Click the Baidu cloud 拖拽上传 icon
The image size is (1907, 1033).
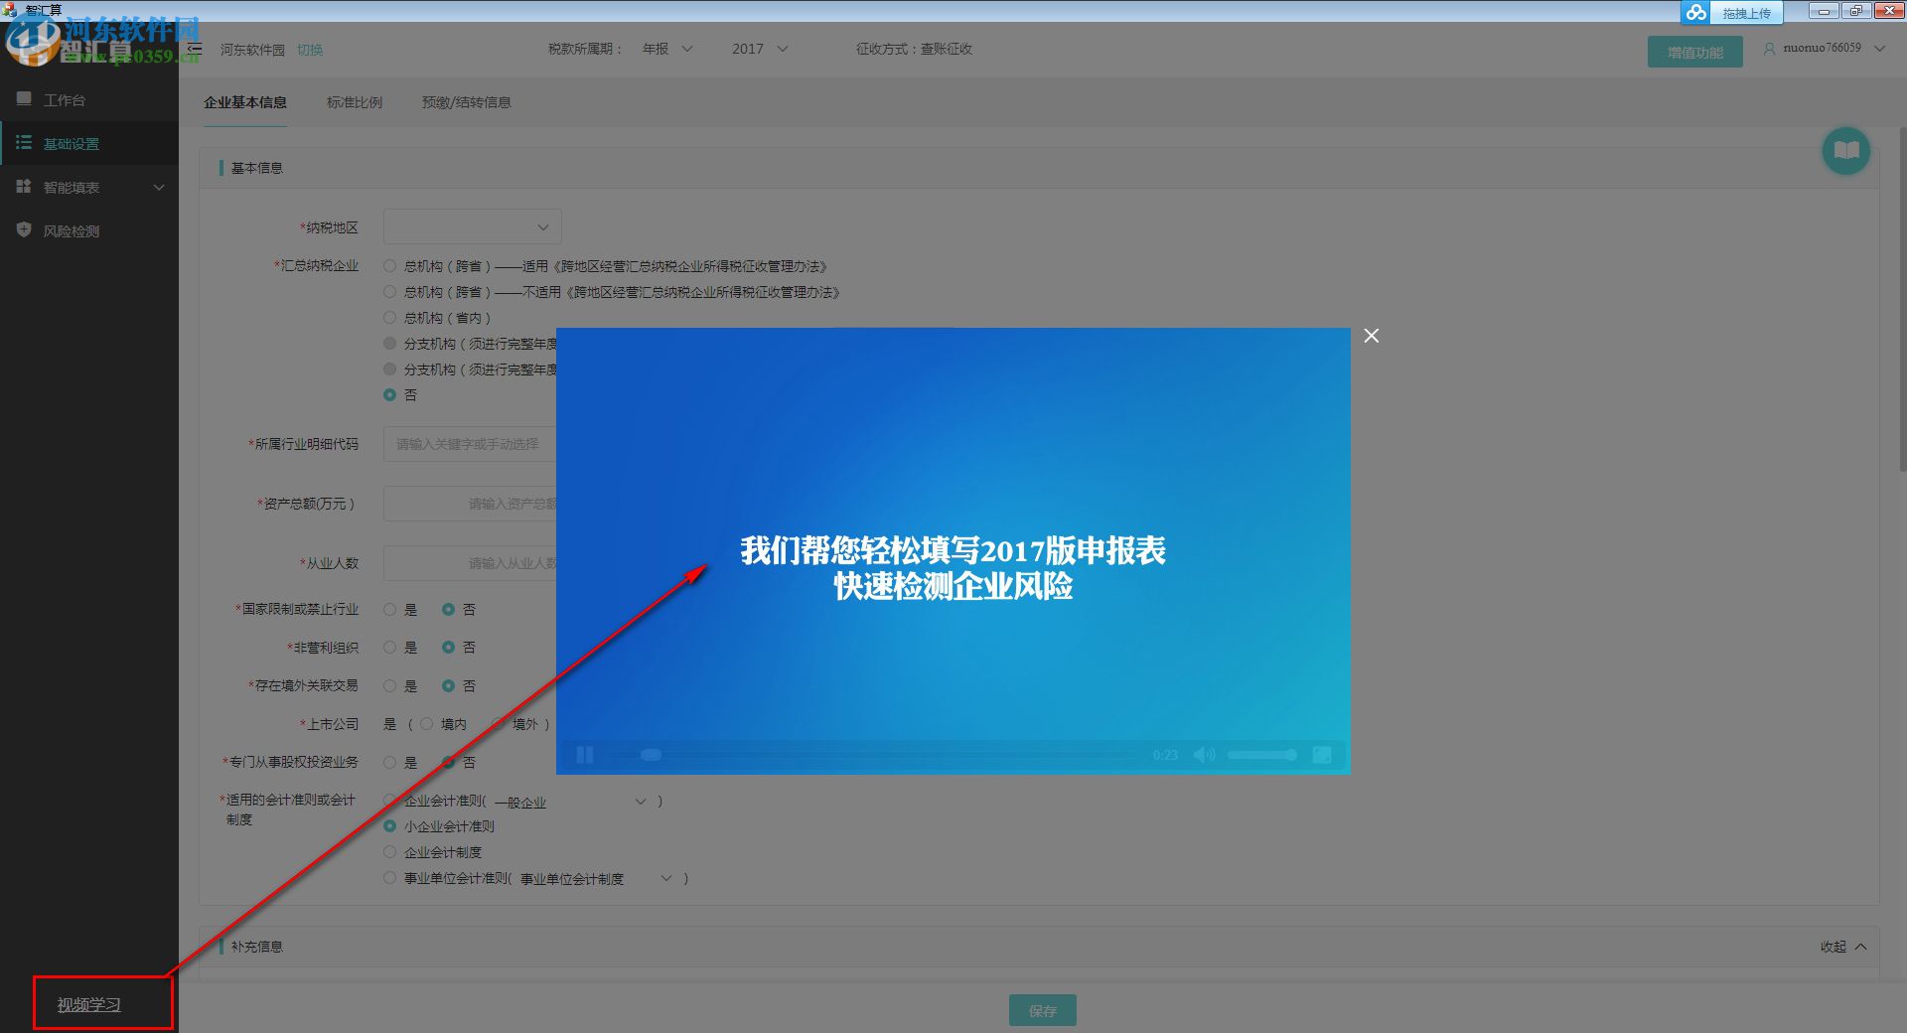(1696, 12)
